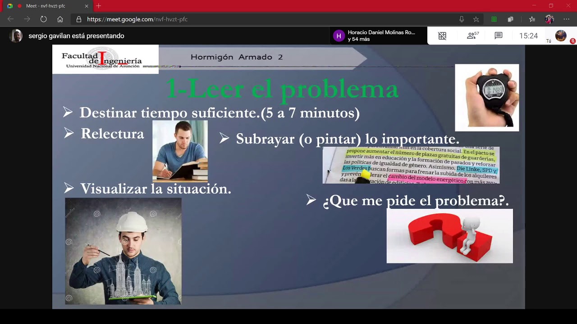The width and height of the screenshot is (577, 324).
Task: Click the browser back arrow
Action: click(x=10, y=19)
